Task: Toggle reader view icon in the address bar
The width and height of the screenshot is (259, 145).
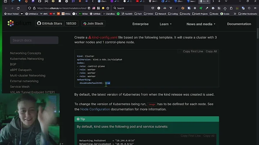Action: 89,8
